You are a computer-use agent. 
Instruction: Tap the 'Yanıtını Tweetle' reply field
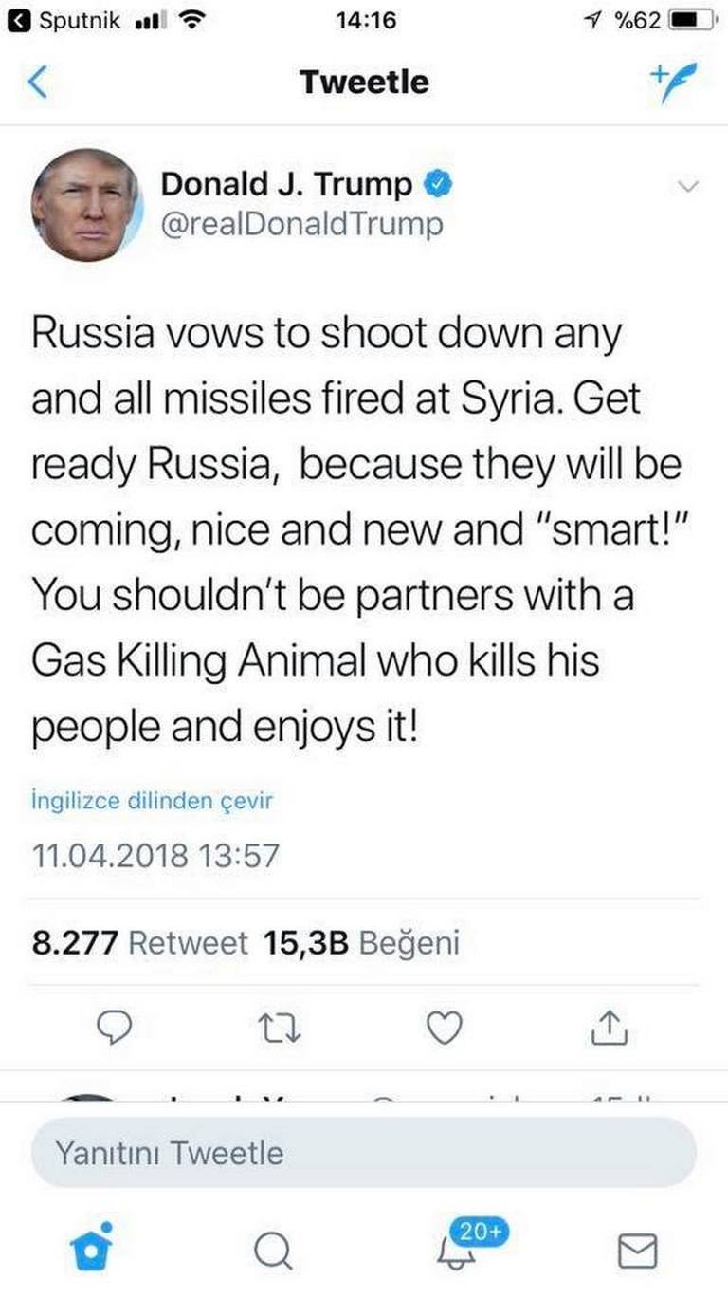pyautogui.click(x=364, y=1153)
